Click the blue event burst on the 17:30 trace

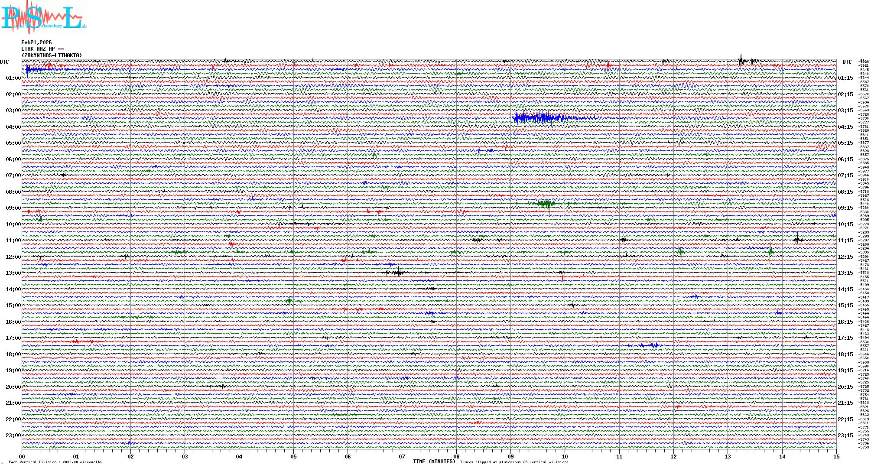(653, 345)
